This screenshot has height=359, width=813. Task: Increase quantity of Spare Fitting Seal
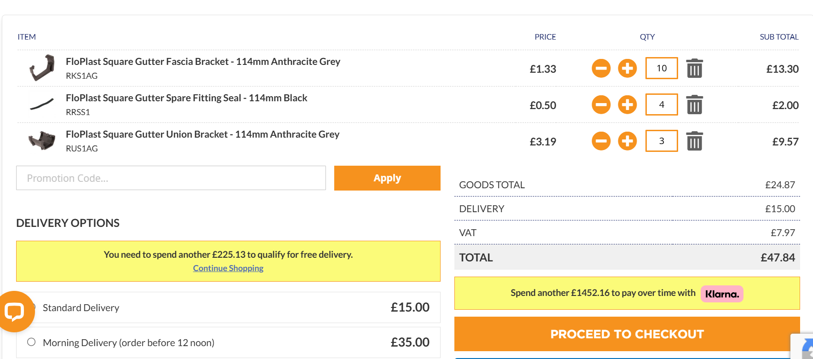[x=627, y=105]
